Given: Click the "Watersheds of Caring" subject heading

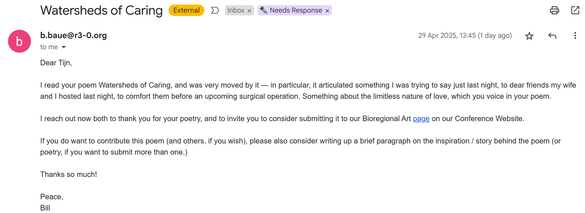Looking at the screenshot, I should click(x=101, y=11).
